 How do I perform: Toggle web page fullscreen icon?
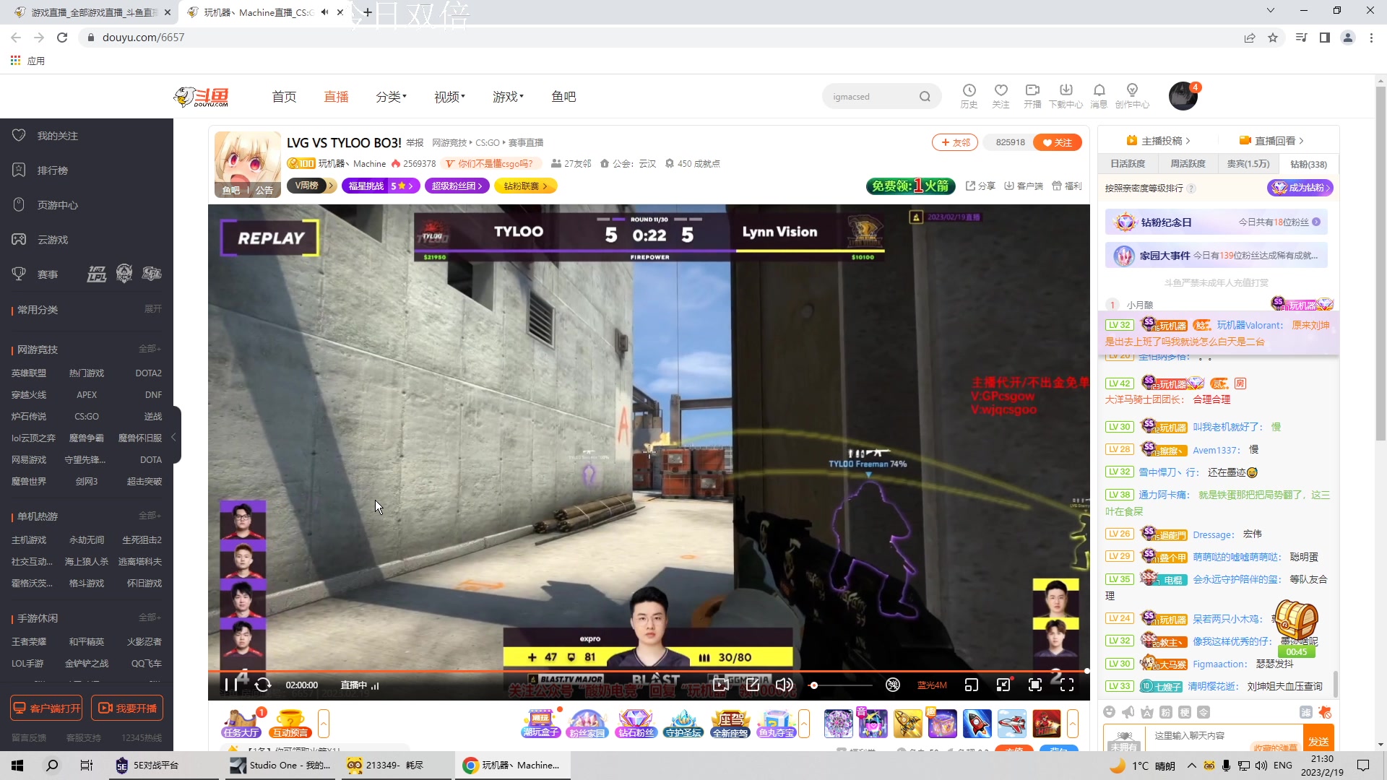click(x=1035, y=685)
